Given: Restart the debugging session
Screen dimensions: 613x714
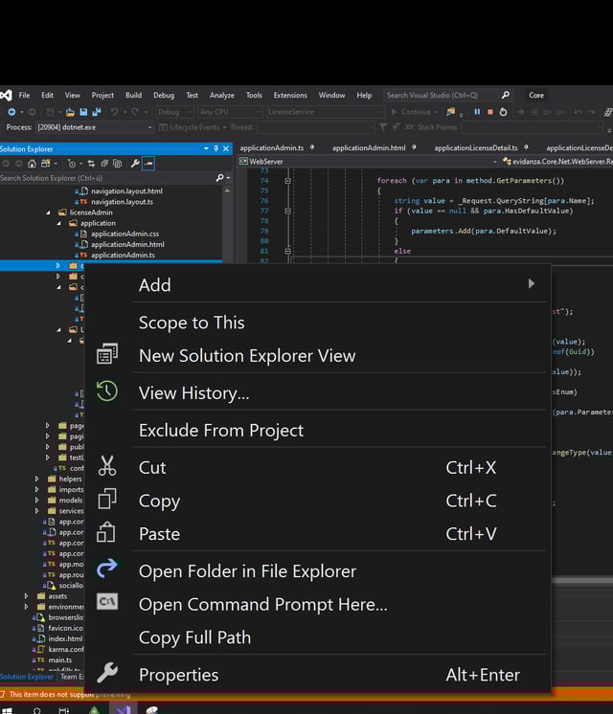Looking at the screenshot, I should [x=503, y=112].
